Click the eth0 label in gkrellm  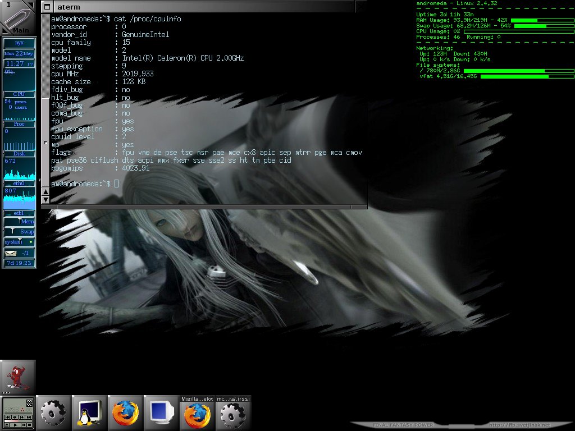[19, 184]
